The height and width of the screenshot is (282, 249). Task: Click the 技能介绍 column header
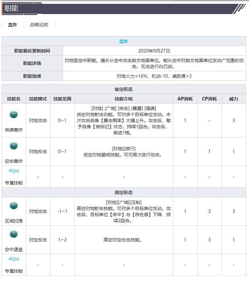pos(124,99)
